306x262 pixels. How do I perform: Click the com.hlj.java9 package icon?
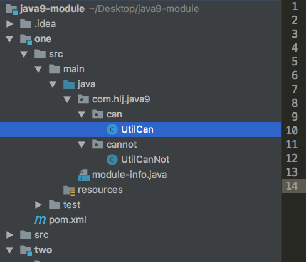pyautogui.click(x=83, y=99)
